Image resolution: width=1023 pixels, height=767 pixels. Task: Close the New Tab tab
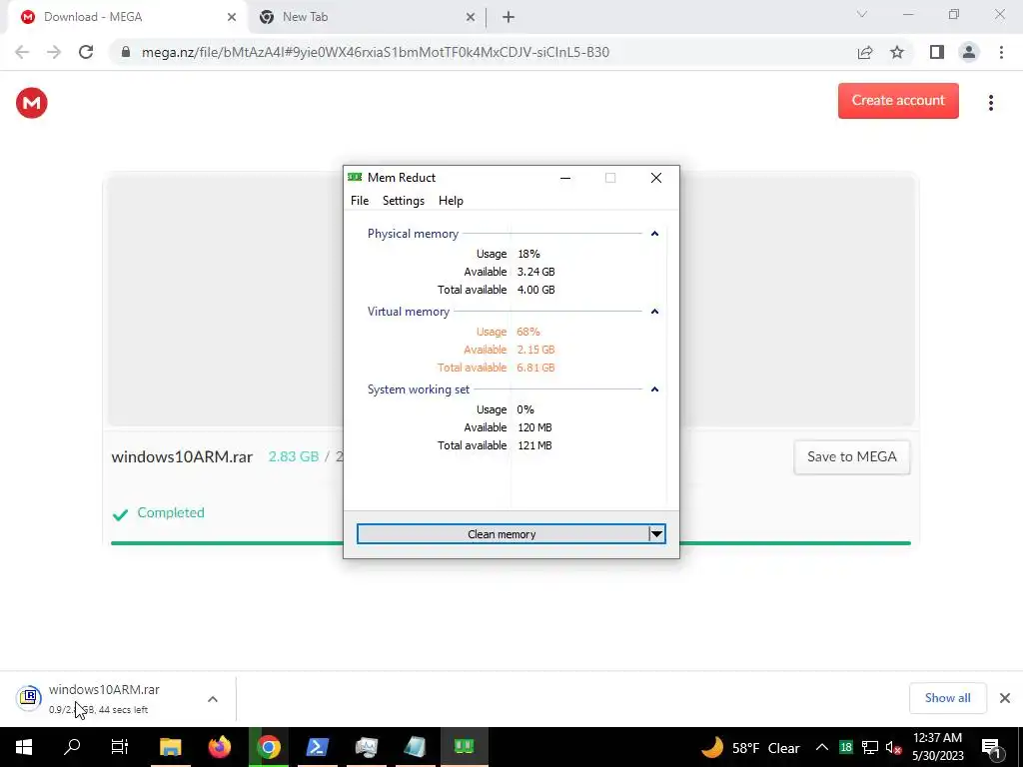[x=471, y=18]
